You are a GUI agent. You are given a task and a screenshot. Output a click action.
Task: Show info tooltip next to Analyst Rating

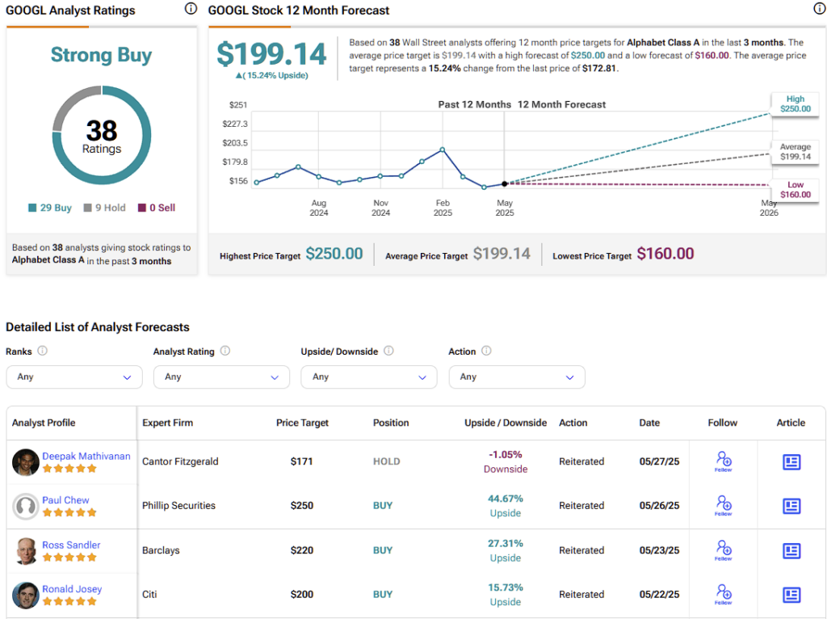pos(225,351)
